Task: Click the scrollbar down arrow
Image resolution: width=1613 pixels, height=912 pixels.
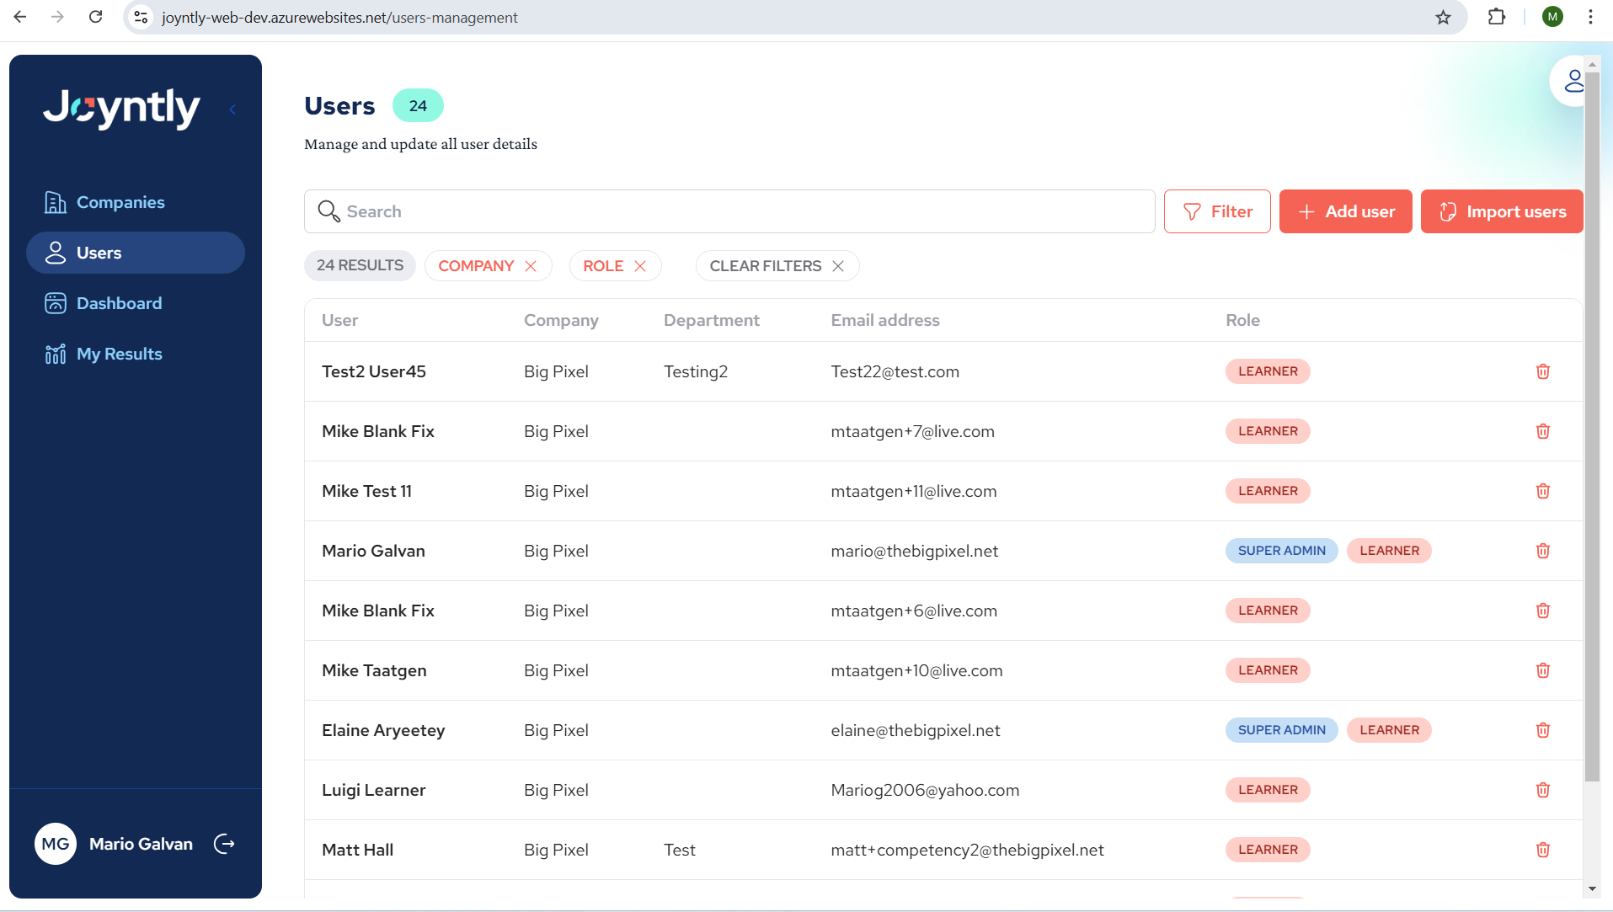Action: click(1591, 888)
